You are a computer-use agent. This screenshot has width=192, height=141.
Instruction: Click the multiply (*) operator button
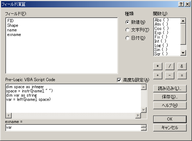(x=158, y=66)
